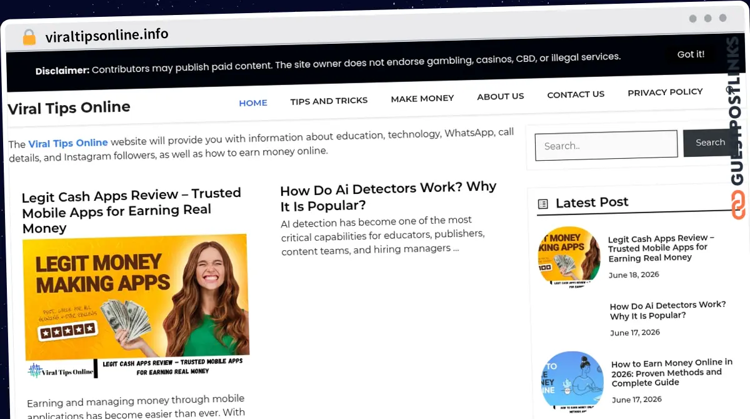750x419 pixels.
Task: Click the viraltipsonline.info address text
Action: tap(107, 35)
